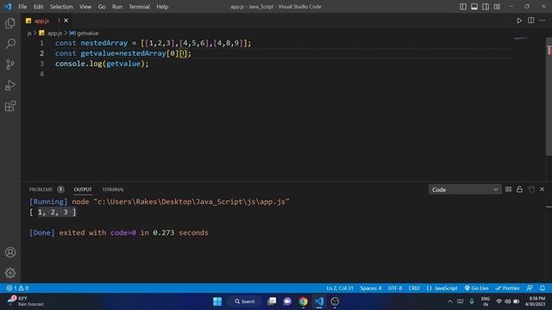Screen dimensions: 552x310
Task: Open the Extensions view
Action: (x=10, y=106)
